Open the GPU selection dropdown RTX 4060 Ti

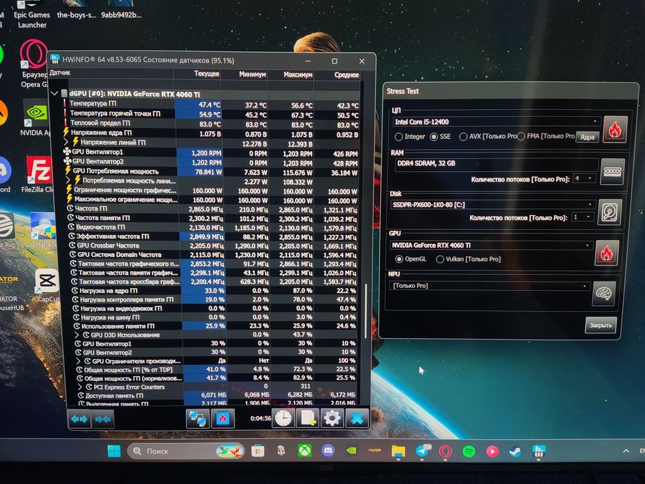pos(491,245)
